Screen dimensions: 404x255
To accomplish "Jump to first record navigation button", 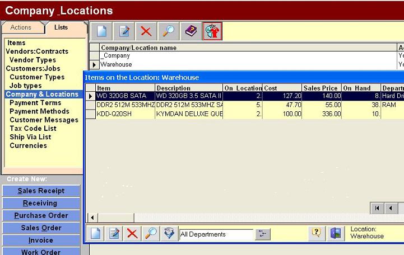I will 378,208.
